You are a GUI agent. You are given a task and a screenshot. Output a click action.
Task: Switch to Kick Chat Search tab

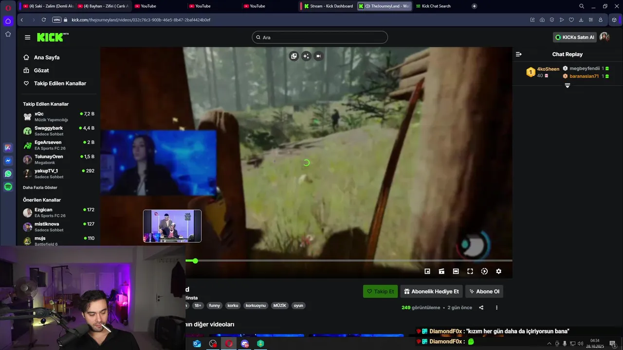pyautogui.click(x=437, y=6)
